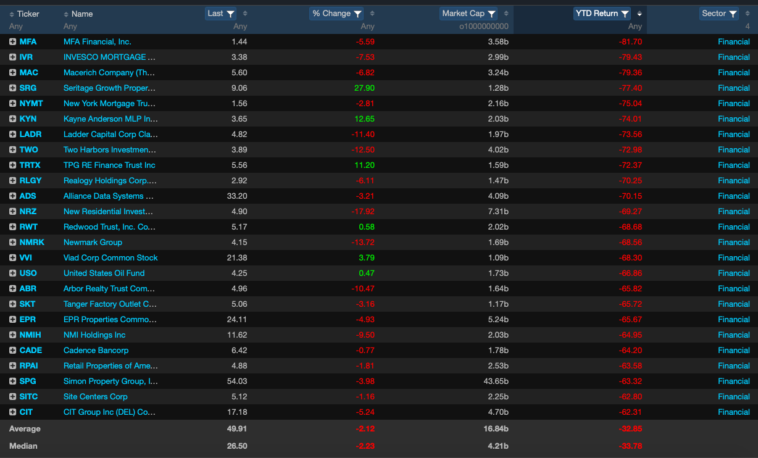Click the plus icon beside CIT
This screenshot has height=458, width=758.
[x=12, y=412]
